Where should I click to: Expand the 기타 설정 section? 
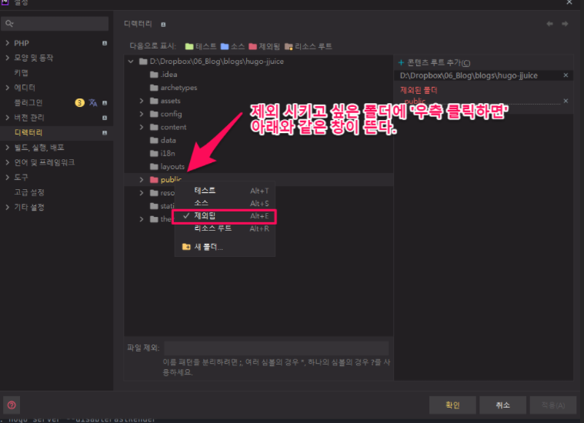[x=8, y=207]
